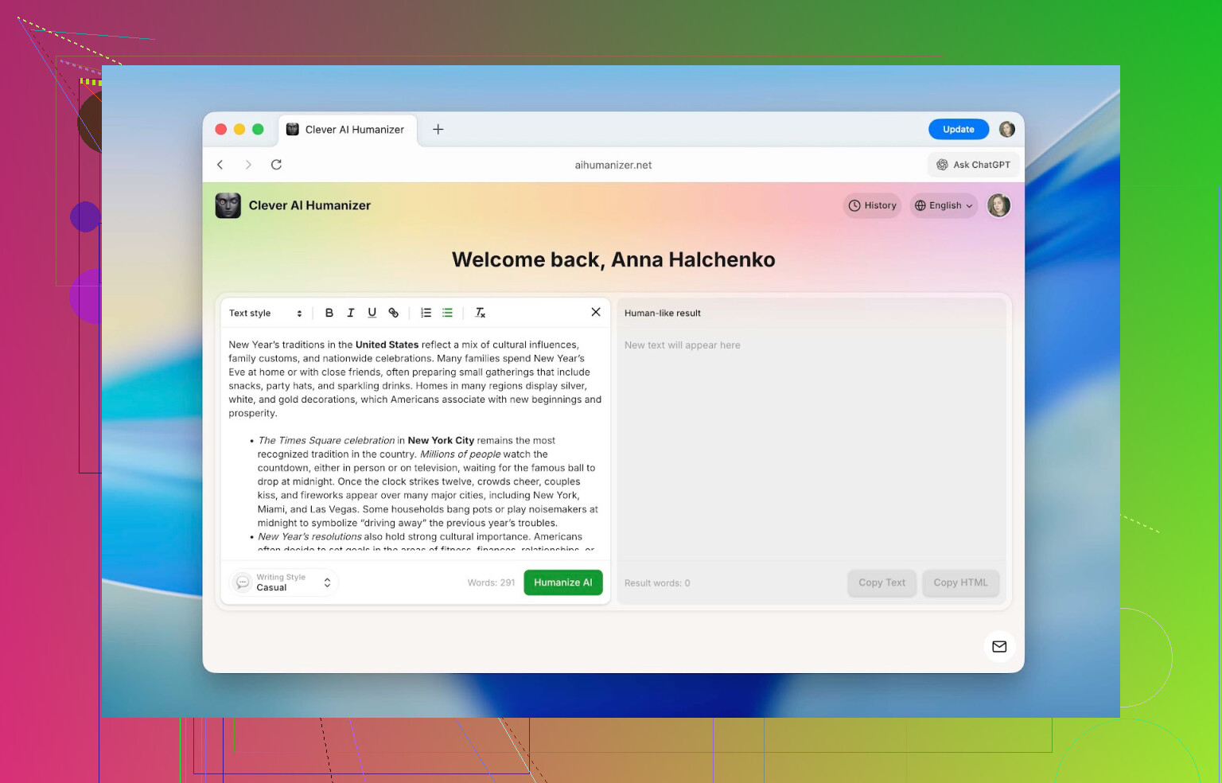Expand the Writing Style Casual selector
The width and height of the screenshot is (1222, 783).
coord(285,582)
